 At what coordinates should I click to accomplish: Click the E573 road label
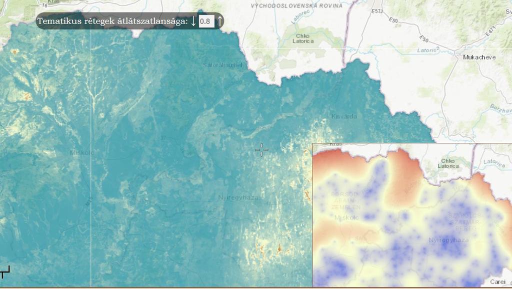[x=377, y=12]
